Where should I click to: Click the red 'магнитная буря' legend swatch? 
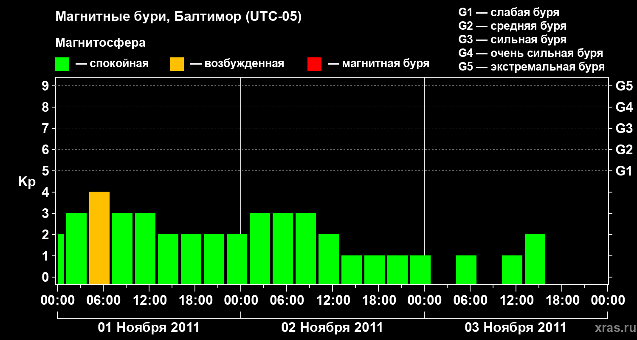click(314, 64)
